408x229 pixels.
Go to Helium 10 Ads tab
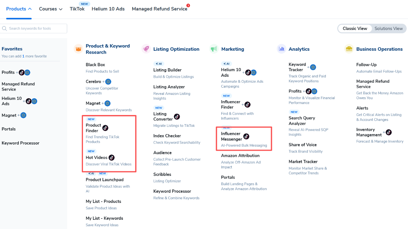[108, 9]
